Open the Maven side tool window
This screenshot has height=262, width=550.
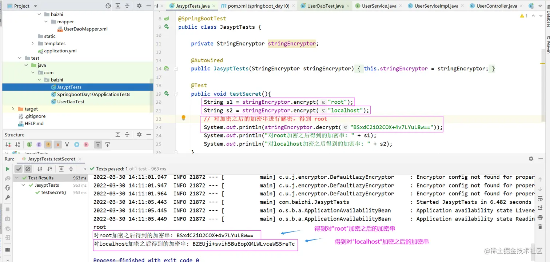(548, 44)
